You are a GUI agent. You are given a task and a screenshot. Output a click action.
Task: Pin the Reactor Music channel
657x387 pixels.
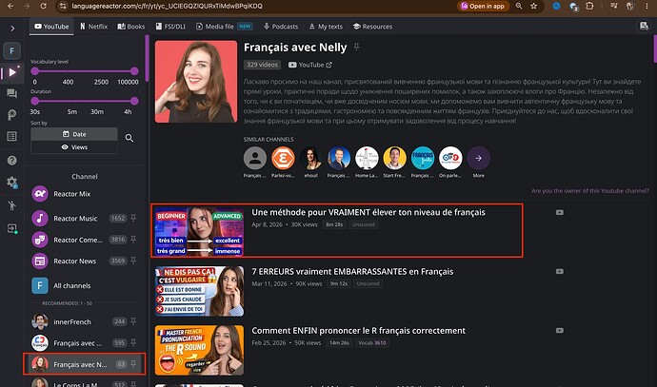[x=133, y=218]
